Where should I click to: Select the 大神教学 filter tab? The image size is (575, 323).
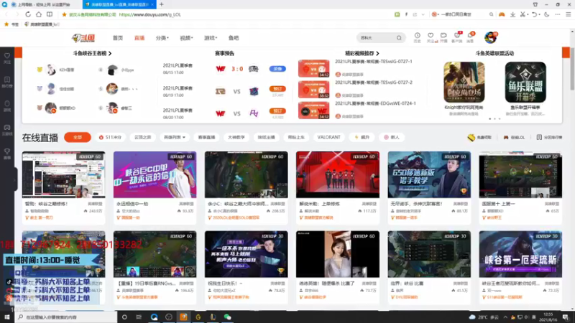236,137
